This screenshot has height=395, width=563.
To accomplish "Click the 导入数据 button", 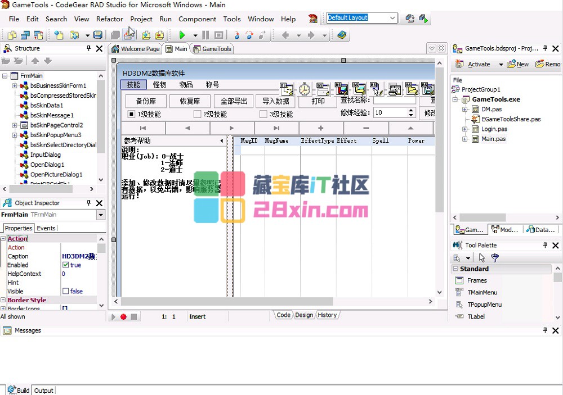I will click(276, 101).
